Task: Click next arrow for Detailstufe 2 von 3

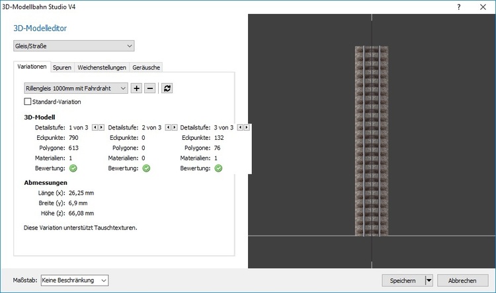Action: (175, 127)
